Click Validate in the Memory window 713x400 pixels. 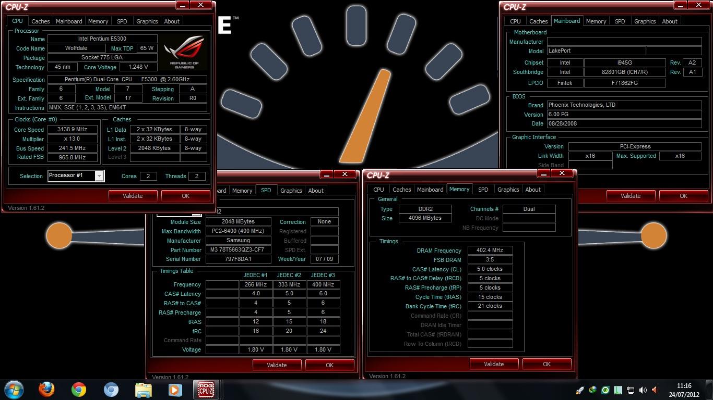[x=494, y=364]
